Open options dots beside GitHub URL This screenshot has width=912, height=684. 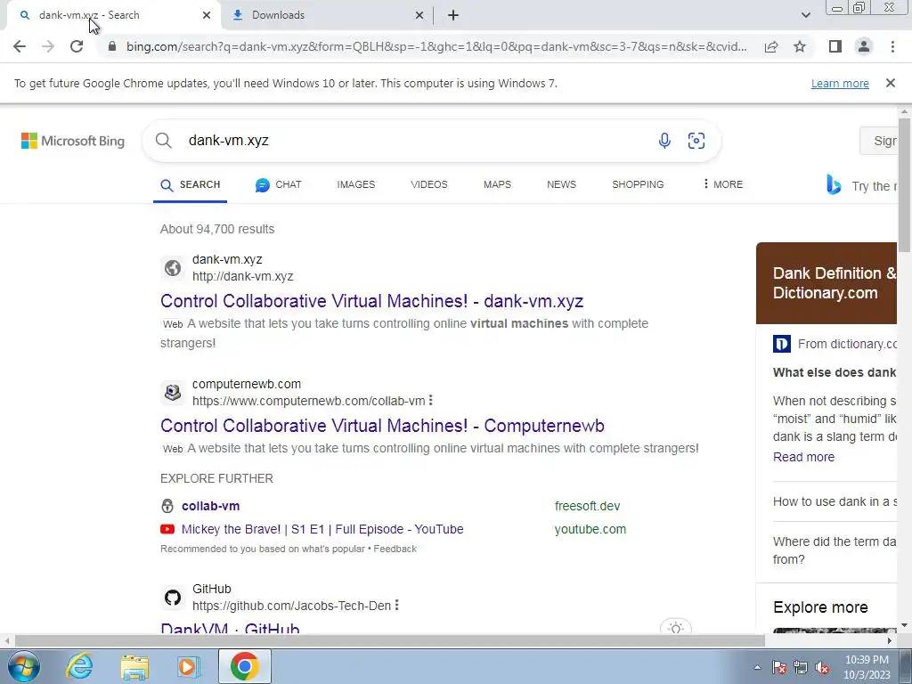pos(396,605)
